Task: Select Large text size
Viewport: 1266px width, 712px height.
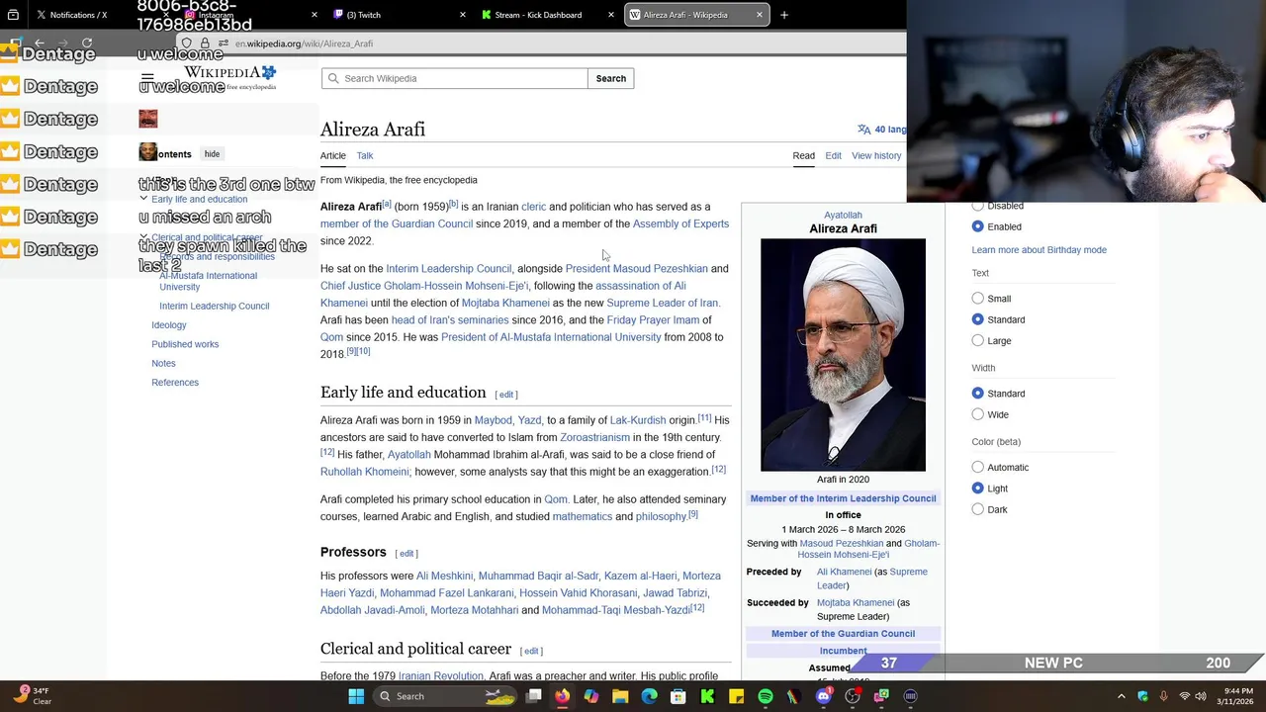Action: [978, 341]
